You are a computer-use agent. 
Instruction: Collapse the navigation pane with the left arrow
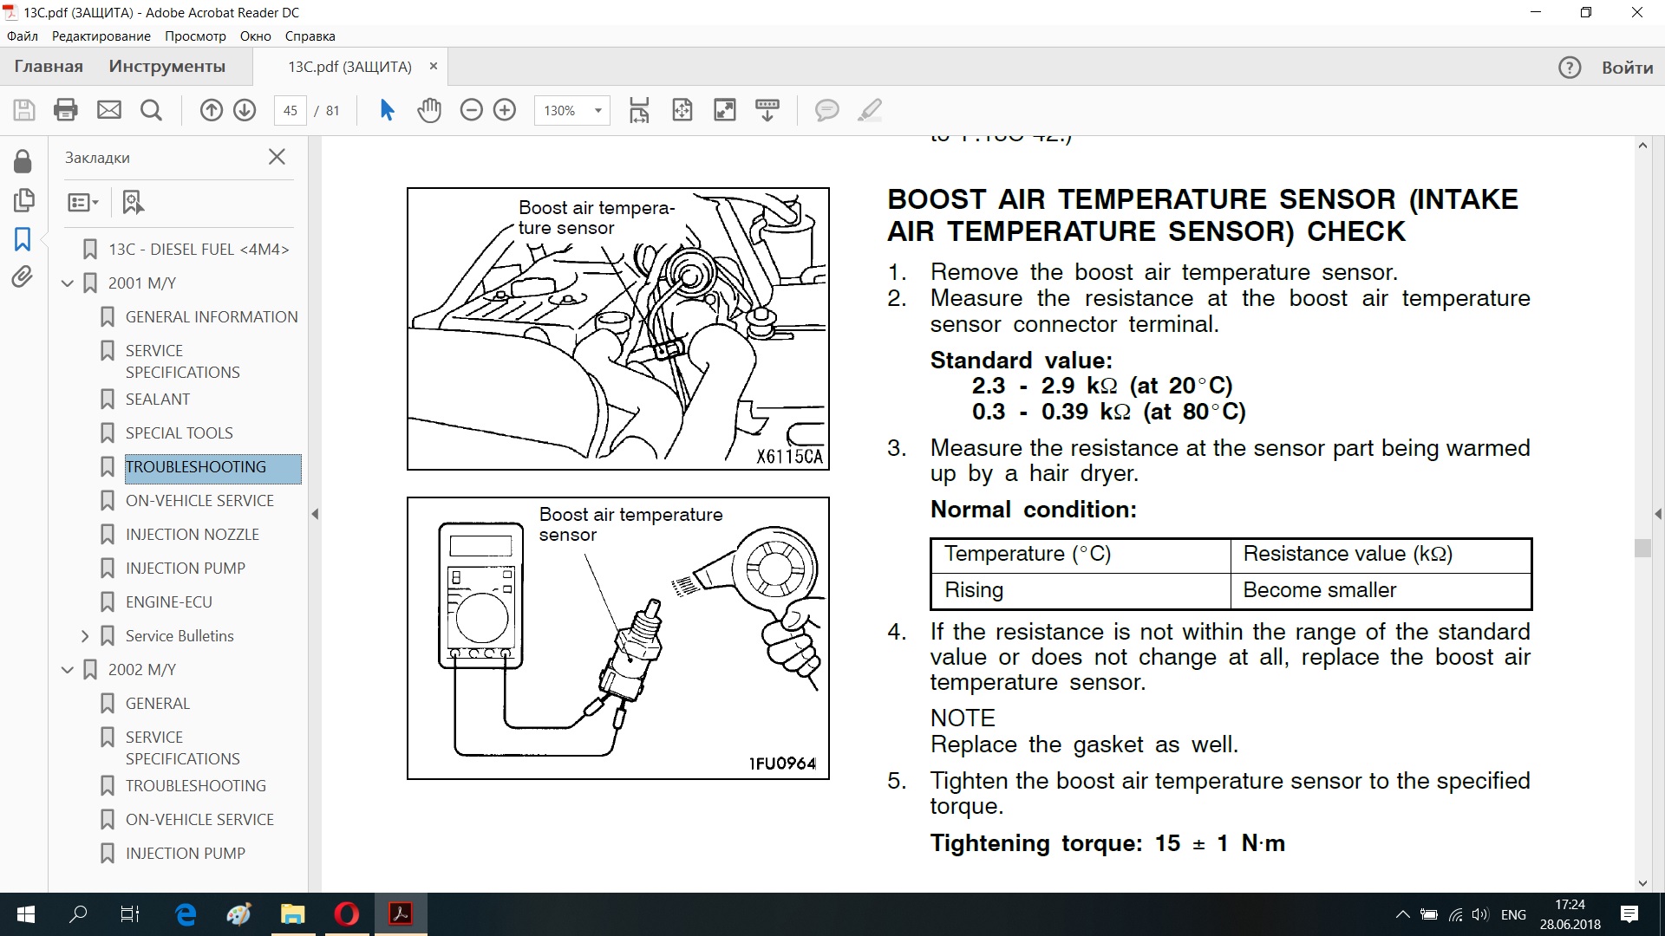(x=315, y=514)
